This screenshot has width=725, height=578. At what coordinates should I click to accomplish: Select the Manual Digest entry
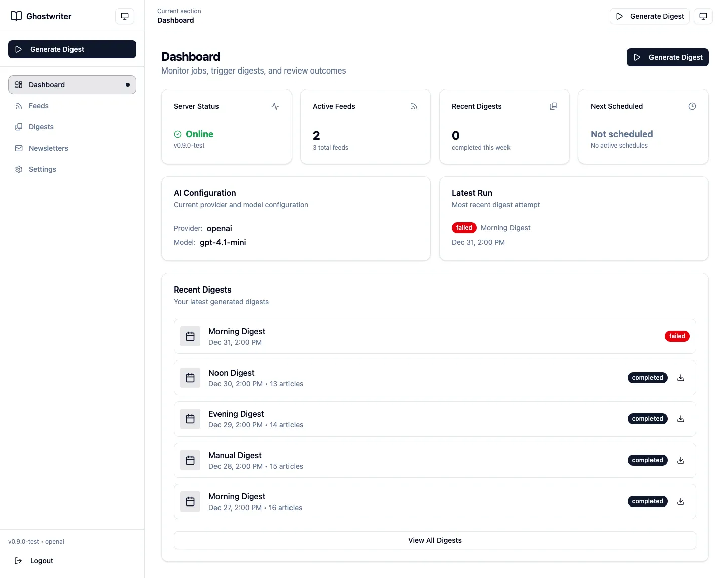434,460
